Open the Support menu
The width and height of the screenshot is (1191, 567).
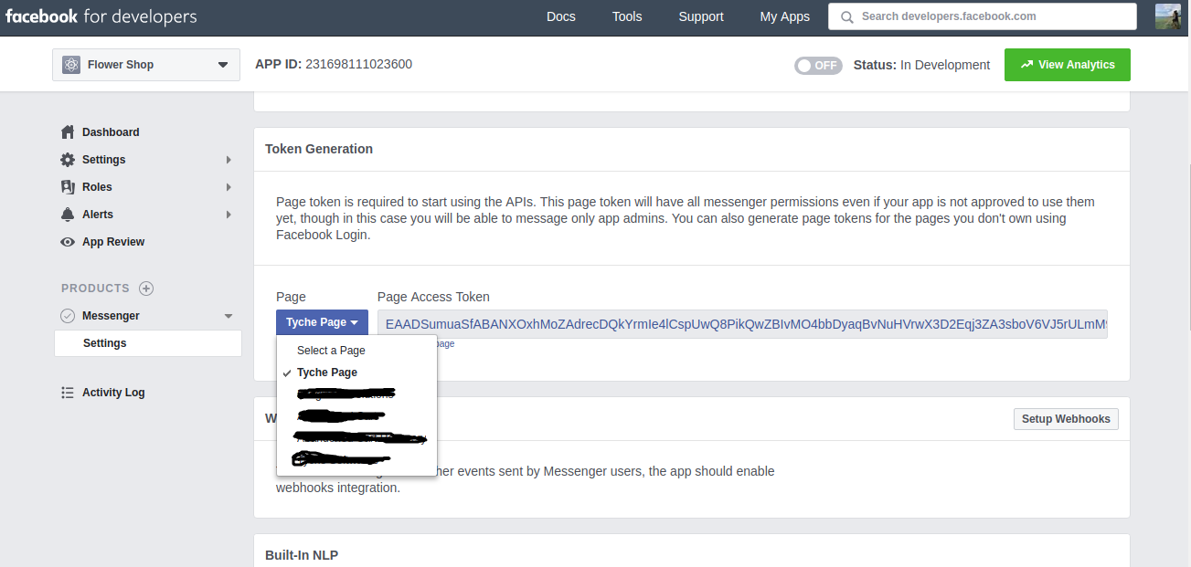701,16
